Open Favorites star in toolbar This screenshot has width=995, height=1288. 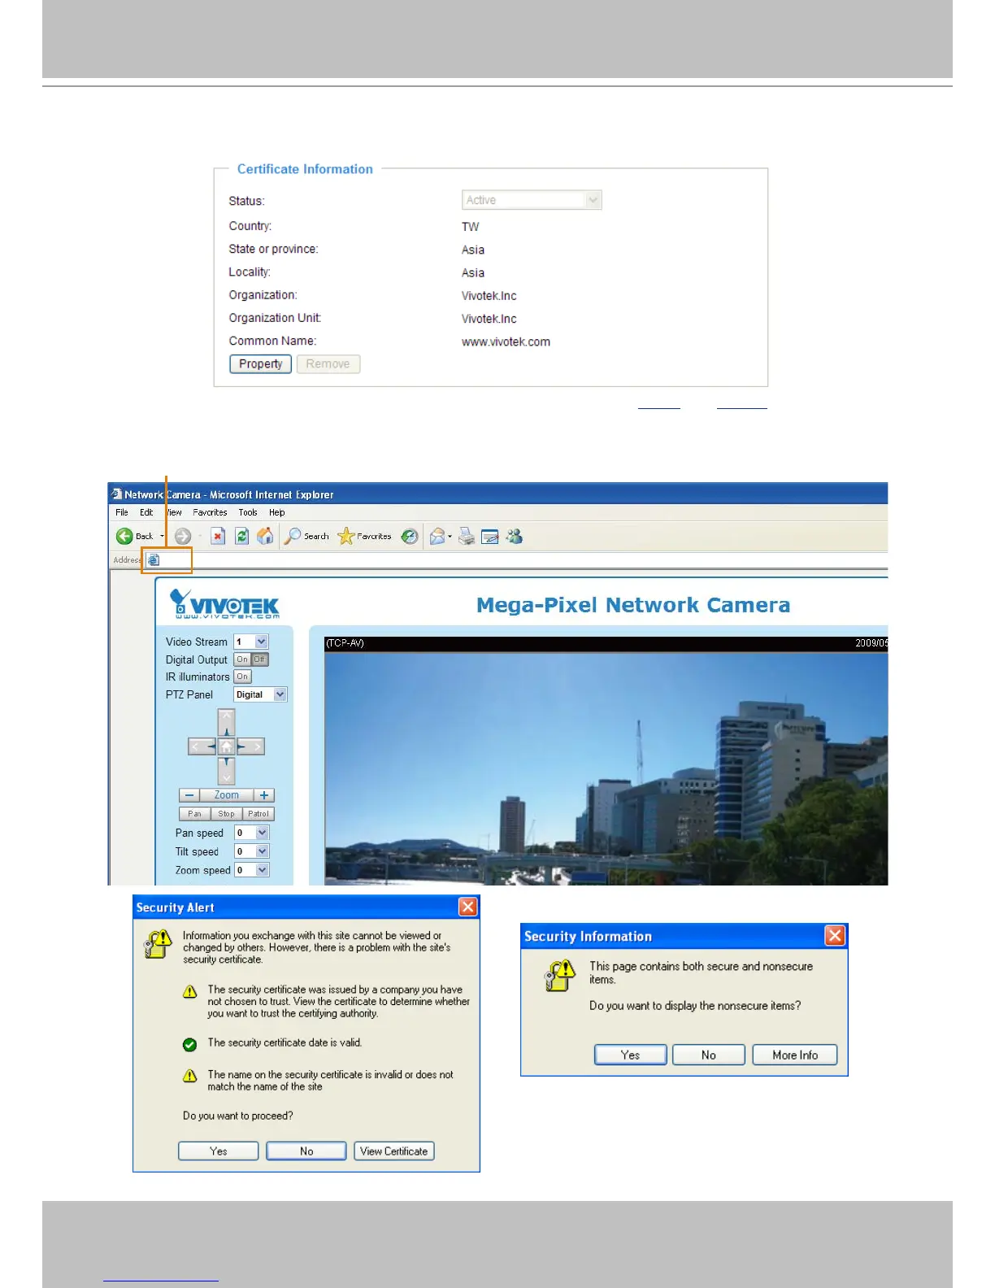click(365, 536)
